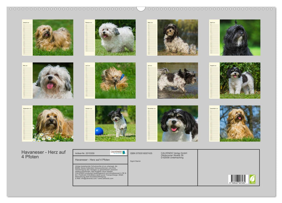Click the calendar hanger notch at top
Viewport: 282px width, 203px height.
point(141,9)
